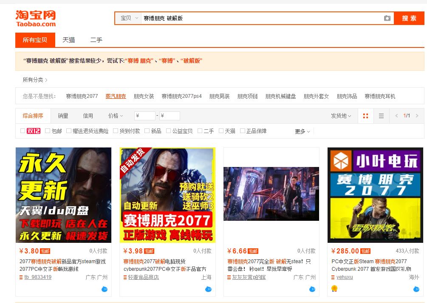The width and height of the screenshot is (427, 303).
Task: Try suggested search “破解版”
Action: pyautogui.click(x=191, y=61)
